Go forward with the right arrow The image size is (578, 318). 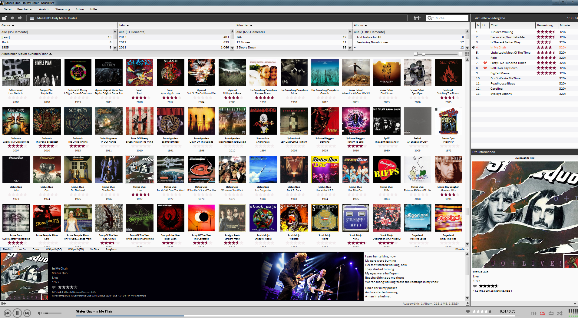click(20, 18)
